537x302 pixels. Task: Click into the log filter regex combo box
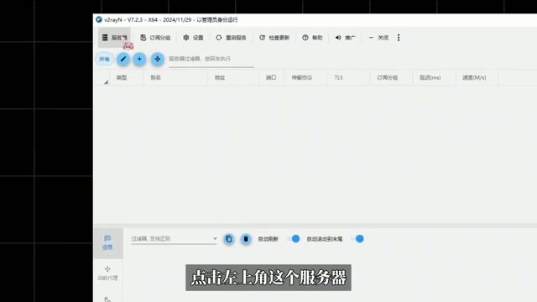[x=174, y=238]
